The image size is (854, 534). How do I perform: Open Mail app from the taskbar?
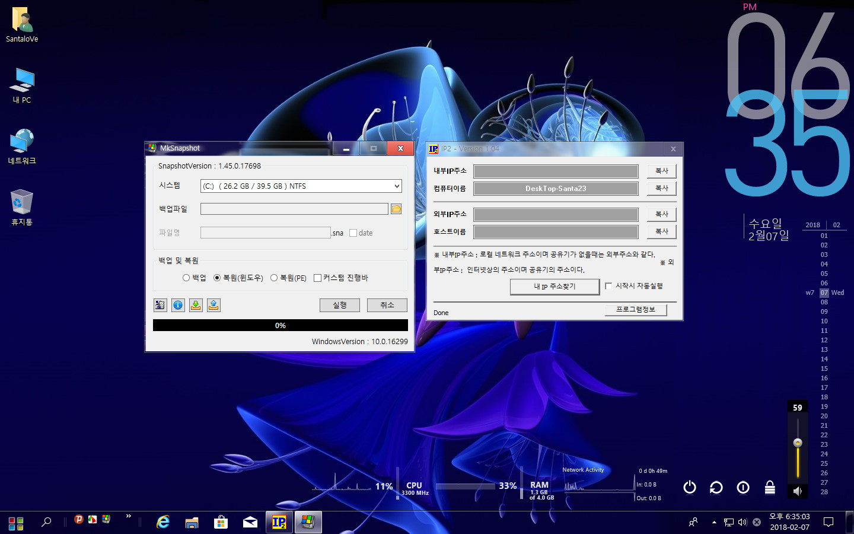coord(250,522)
